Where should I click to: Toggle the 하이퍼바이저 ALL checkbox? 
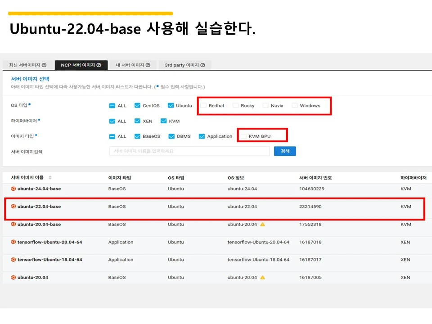tap(112, 121)
